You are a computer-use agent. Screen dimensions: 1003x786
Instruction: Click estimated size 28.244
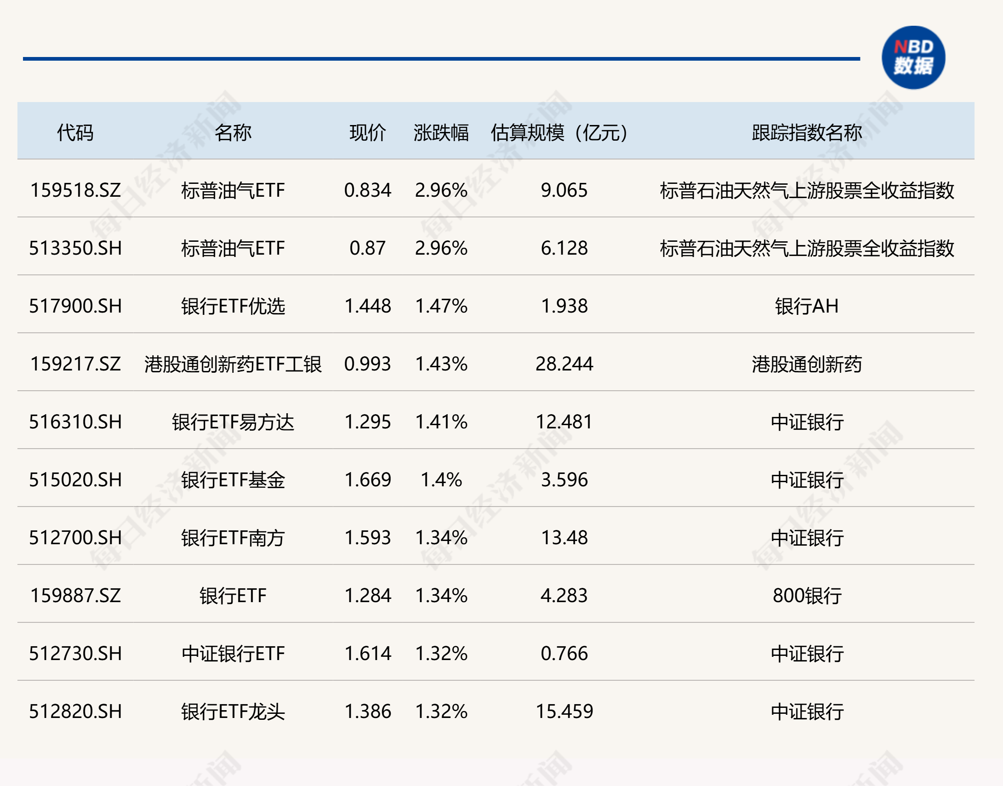(564, 364)
